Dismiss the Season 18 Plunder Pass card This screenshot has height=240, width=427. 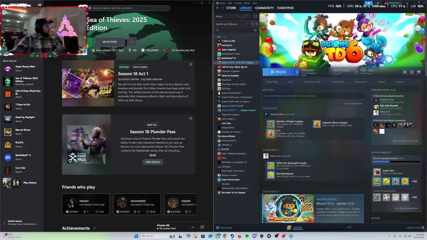(191, 118)
